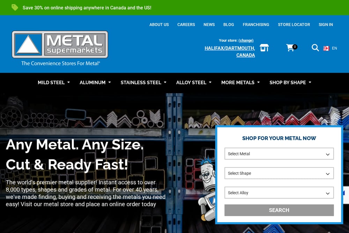Click the store building icon
This screenshot has height=233, width=349.
point(264,48)
